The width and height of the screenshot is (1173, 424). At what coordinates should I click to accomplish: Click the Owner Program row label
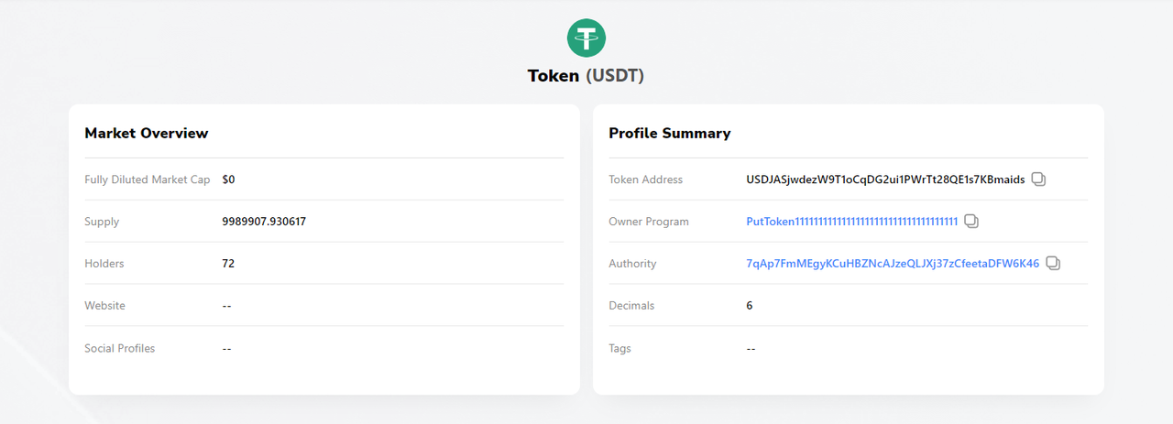click(649, 222)
